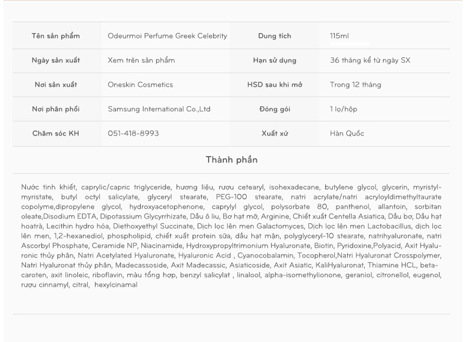Click the "Tên sản phẩm" label cell
Image resolution: width=466 pixels, height=342 pixels.
coord(56,36)
